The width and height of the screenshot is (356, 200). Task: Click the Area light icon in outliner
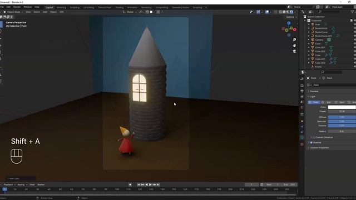(313, 24)
